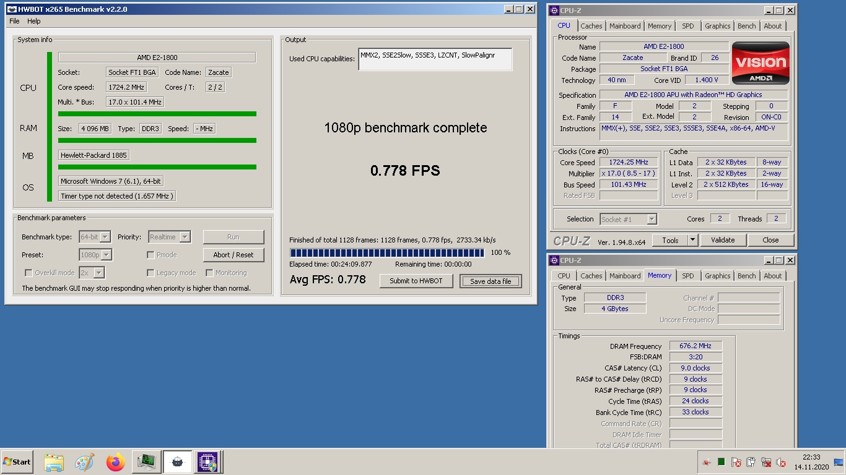846x475 pixels.
Task: Open the network disconnected tray icon
Action: click(x=766, y=462)
